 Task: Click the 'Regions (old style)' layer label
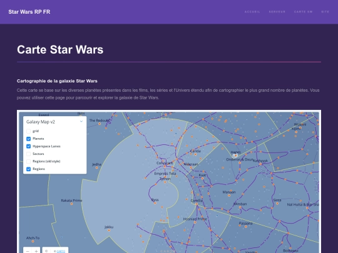pyautogui.click(x=46, y=161)
